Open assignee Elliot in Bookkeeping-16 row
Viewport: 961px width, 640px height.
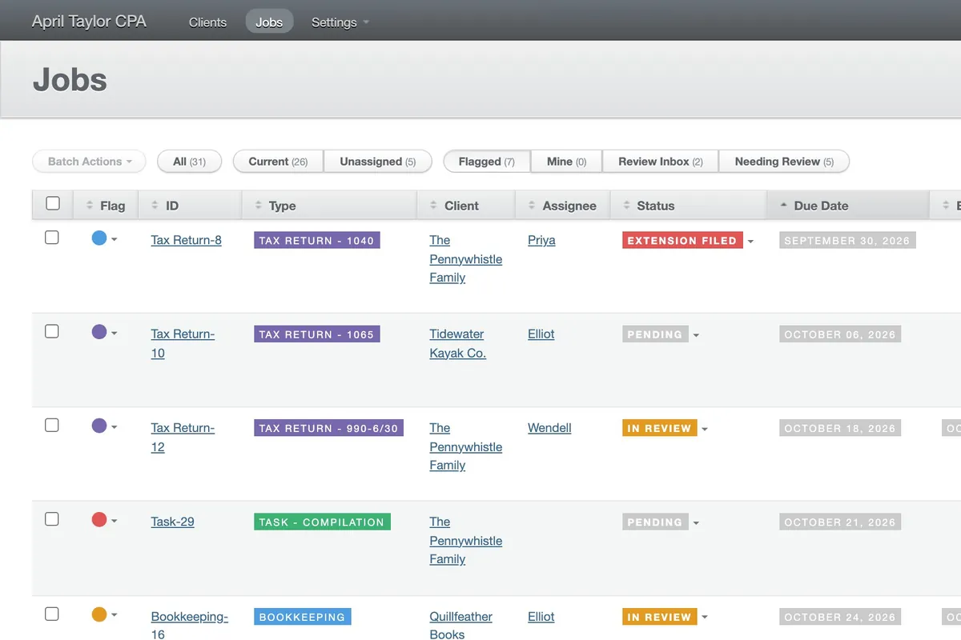click(541, 616)
